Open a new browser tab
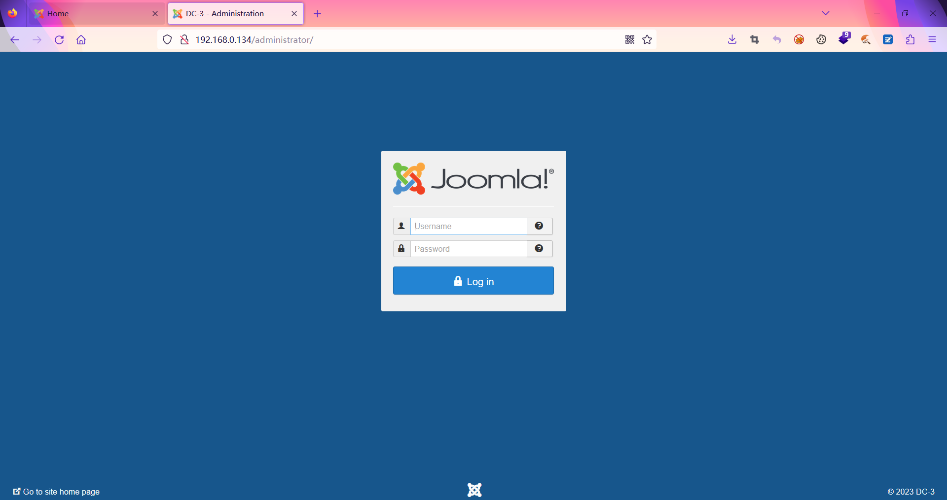The image size is (947, 500). coord(317,13)
